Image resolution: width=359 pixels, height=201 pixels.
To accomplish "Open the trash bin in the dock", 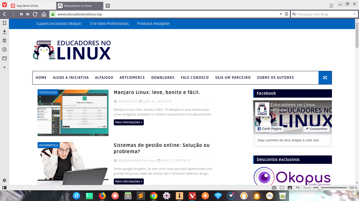I will click(283, 196).
